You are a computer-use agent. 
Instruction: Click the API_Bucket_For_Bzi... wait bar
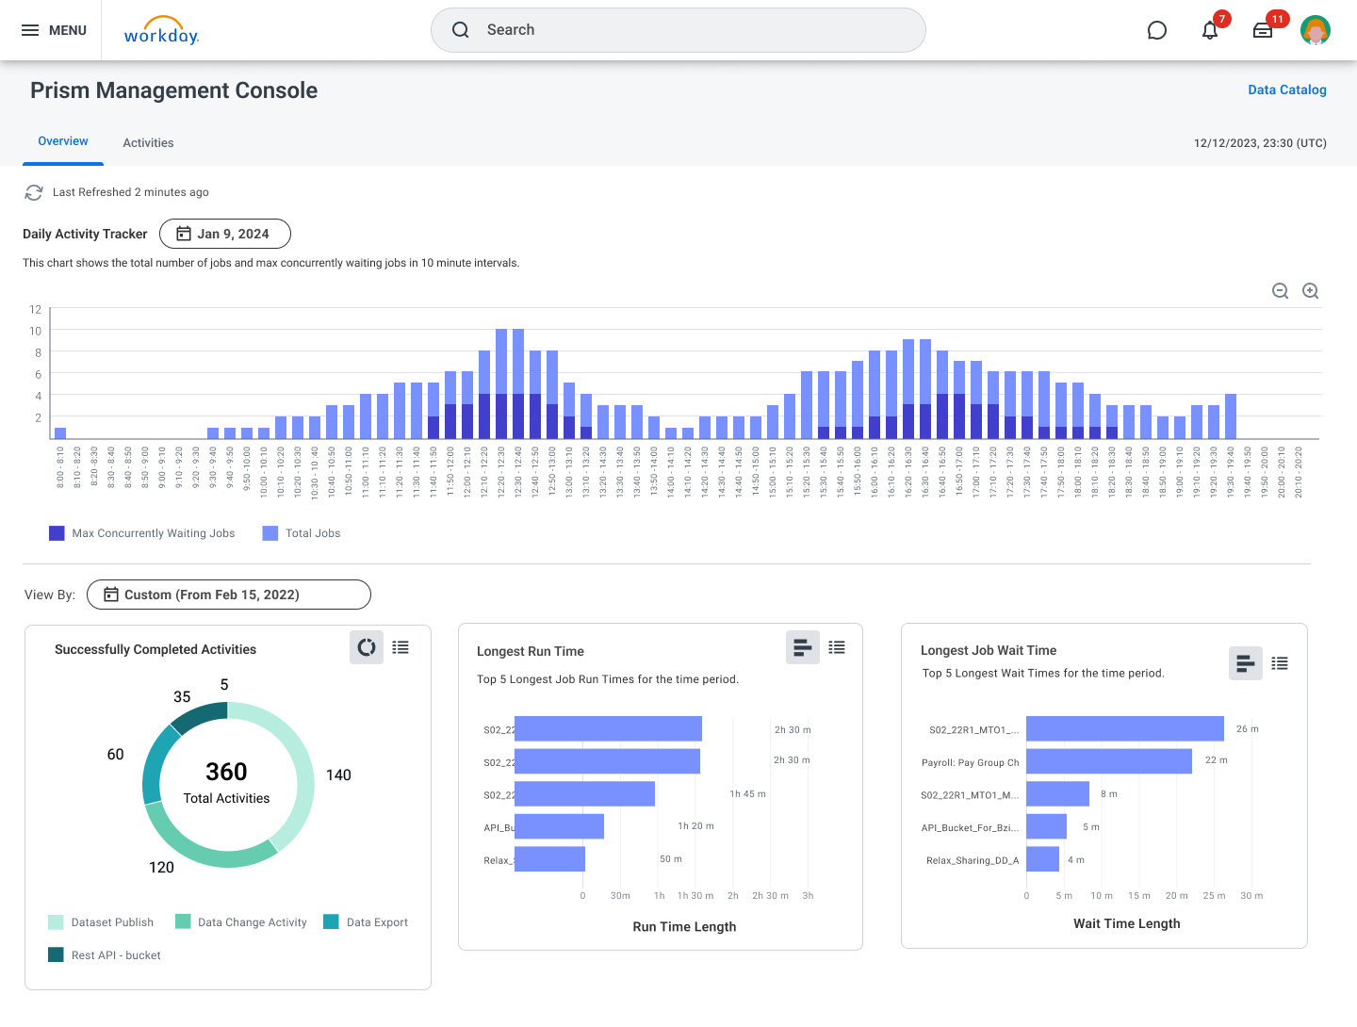tap(1046, 826)
